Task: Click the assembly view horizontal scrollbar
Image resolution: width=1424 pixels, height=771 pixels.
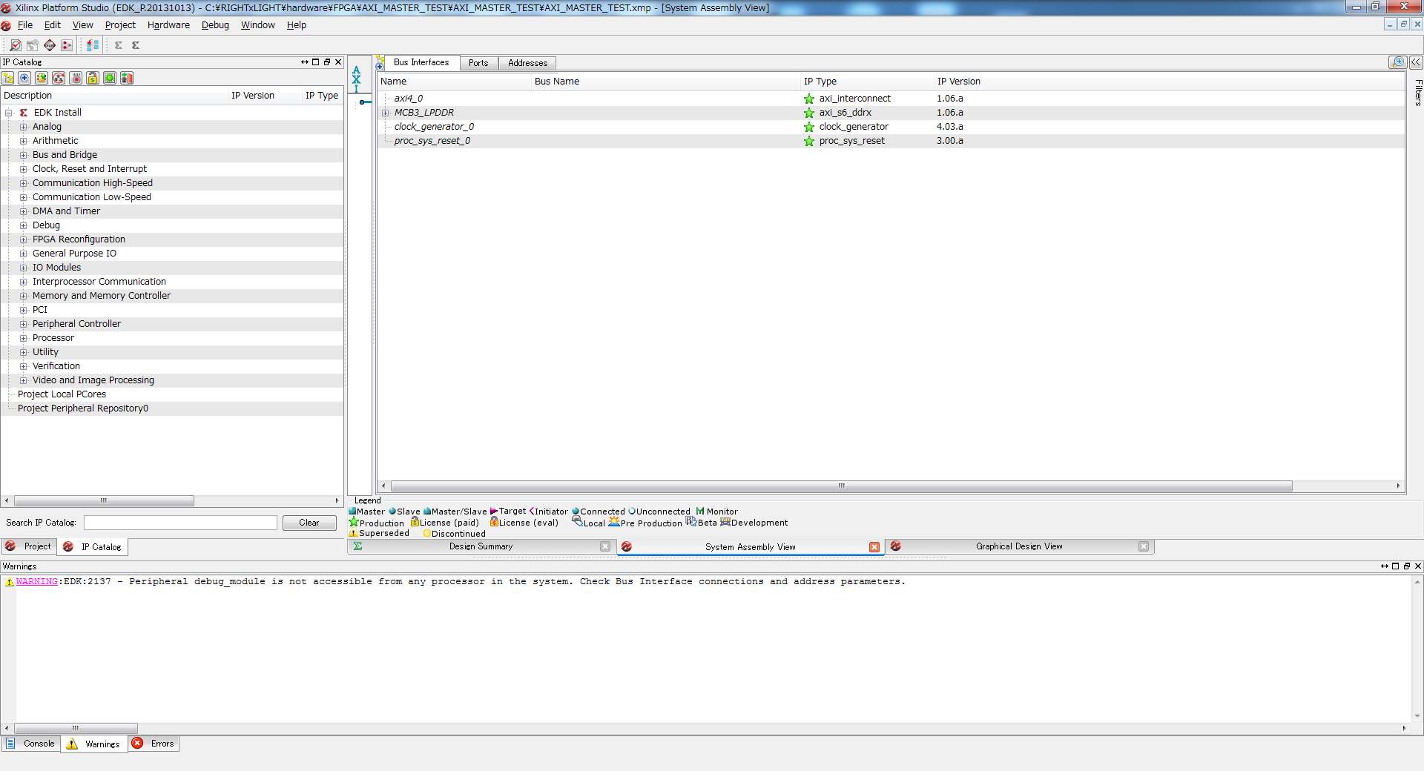Action: [x=842, y=486]
